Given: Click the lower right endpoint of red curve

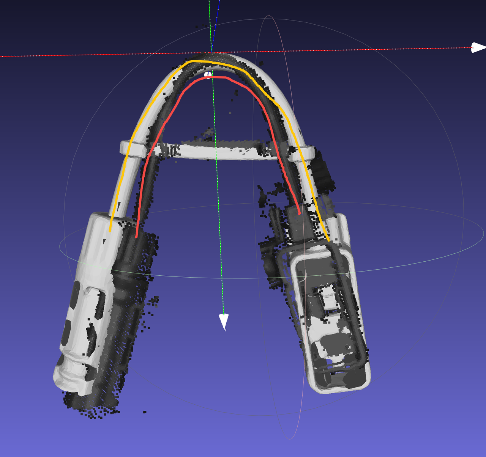Looking at the screenshot, I should (x=300, y=214).
